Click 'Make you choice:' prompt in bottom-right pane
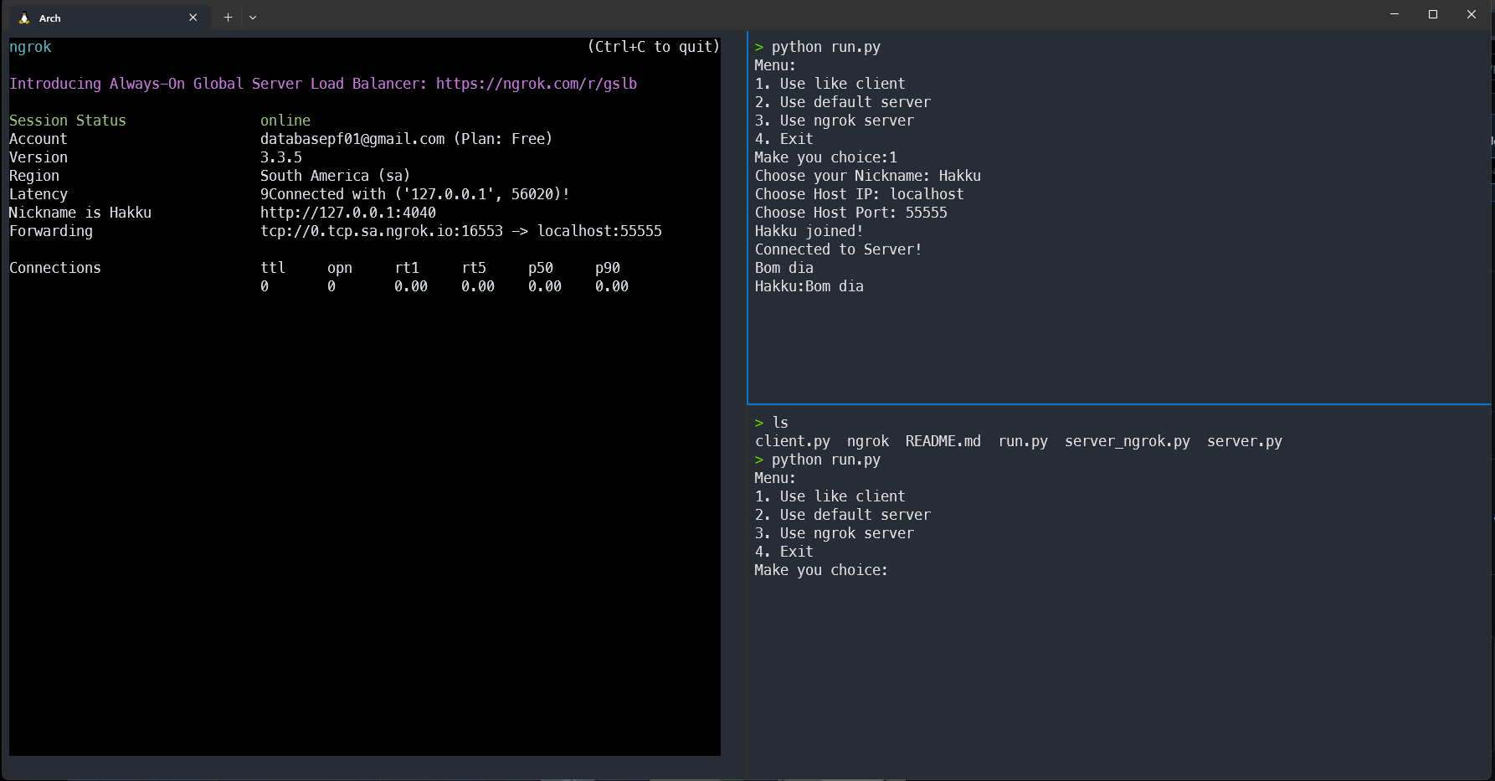This screenshot has height=781, width=1495. [x=822, y=570]
